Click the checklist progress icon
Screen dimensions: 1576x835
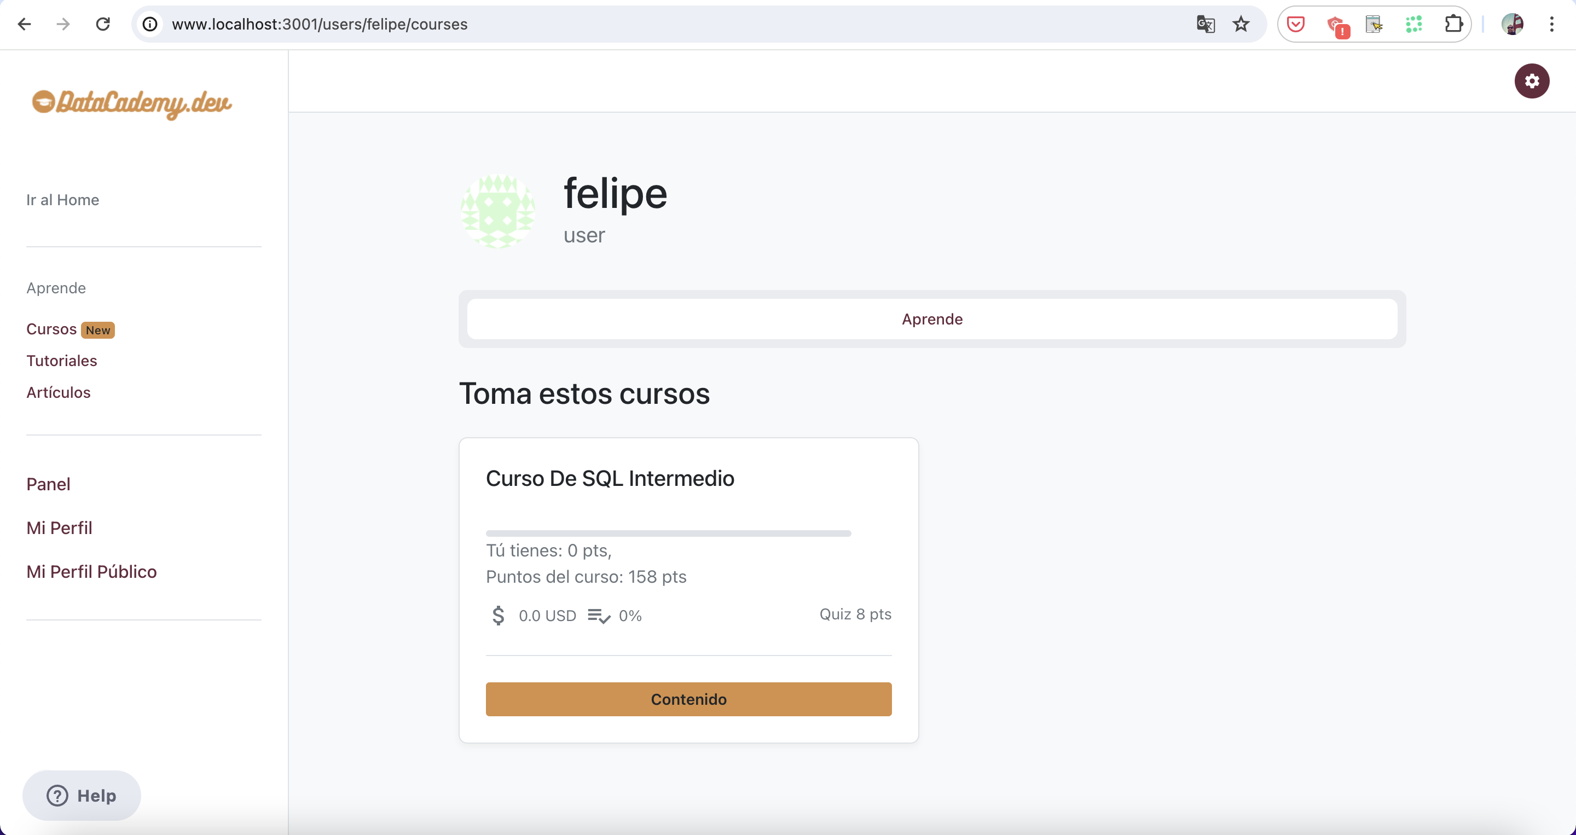(598, 616)
